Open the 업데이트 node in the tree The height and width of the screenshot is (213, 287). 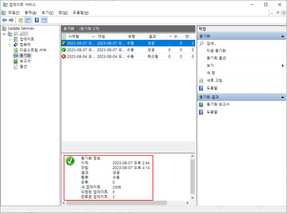pyautogui.click(x=27, y=39)
